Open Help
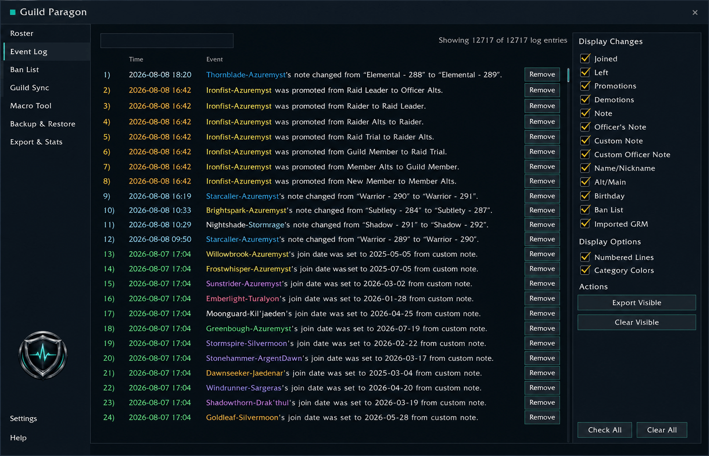The image size is (709, 456). point(18,438)
